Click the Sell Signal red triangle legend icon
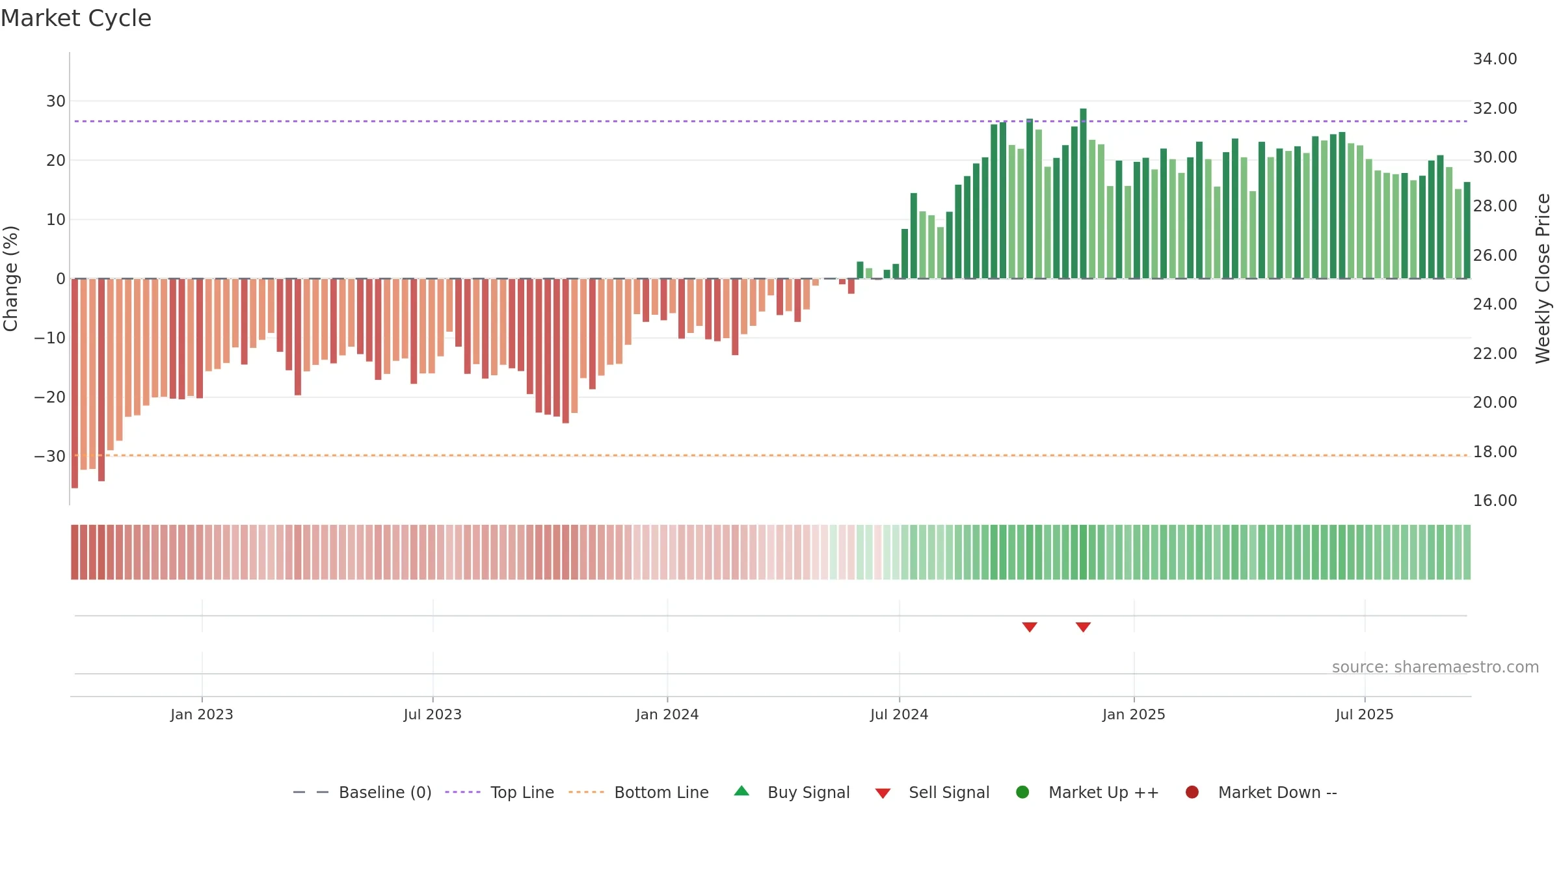Image resolution: width=1561 pixels, height=878 pixels. tap(883, 793)
